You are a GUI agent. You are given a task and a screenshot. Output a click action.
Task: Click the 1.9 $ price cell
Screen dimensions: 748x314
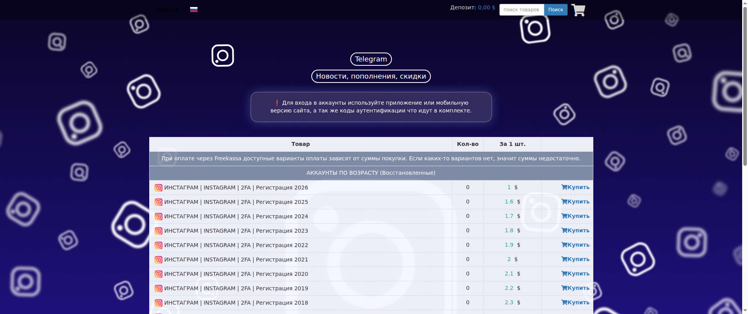point(512,245)
